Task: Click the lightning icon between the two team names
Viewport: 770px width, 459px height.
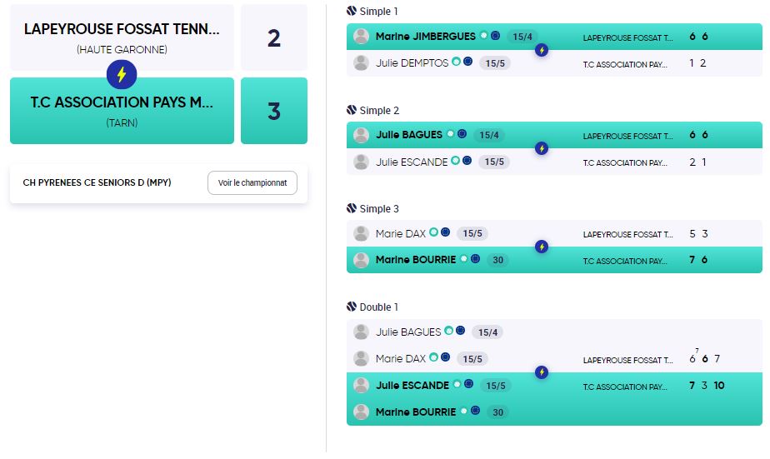Action: click(x=122, y=74)
